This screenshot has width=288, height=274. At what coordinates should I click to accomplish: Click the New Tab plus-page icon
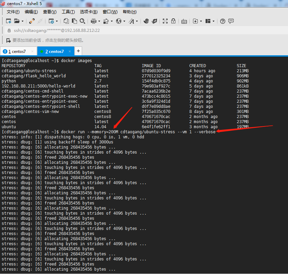195,21
